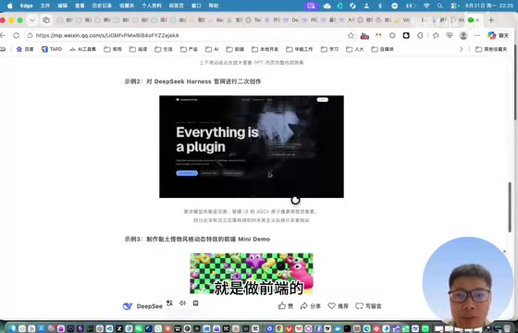The height and width of the screenshot is (333, 518).
Task: Click the thumbs-up 赞 button
Action: (286, 306)
